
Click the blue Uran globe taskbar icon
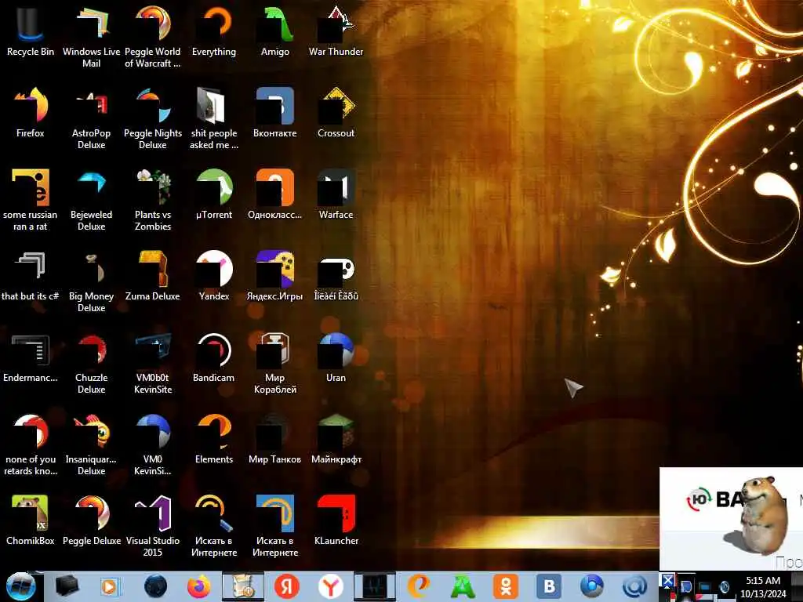pos(592,586)
